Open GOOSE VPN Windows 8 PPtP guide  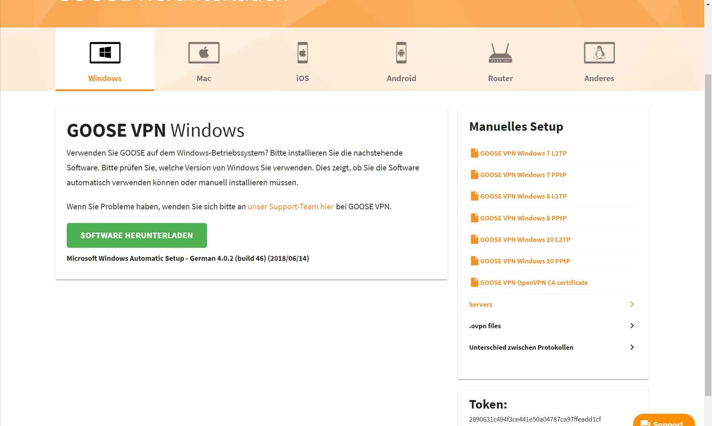click(523, 218)
